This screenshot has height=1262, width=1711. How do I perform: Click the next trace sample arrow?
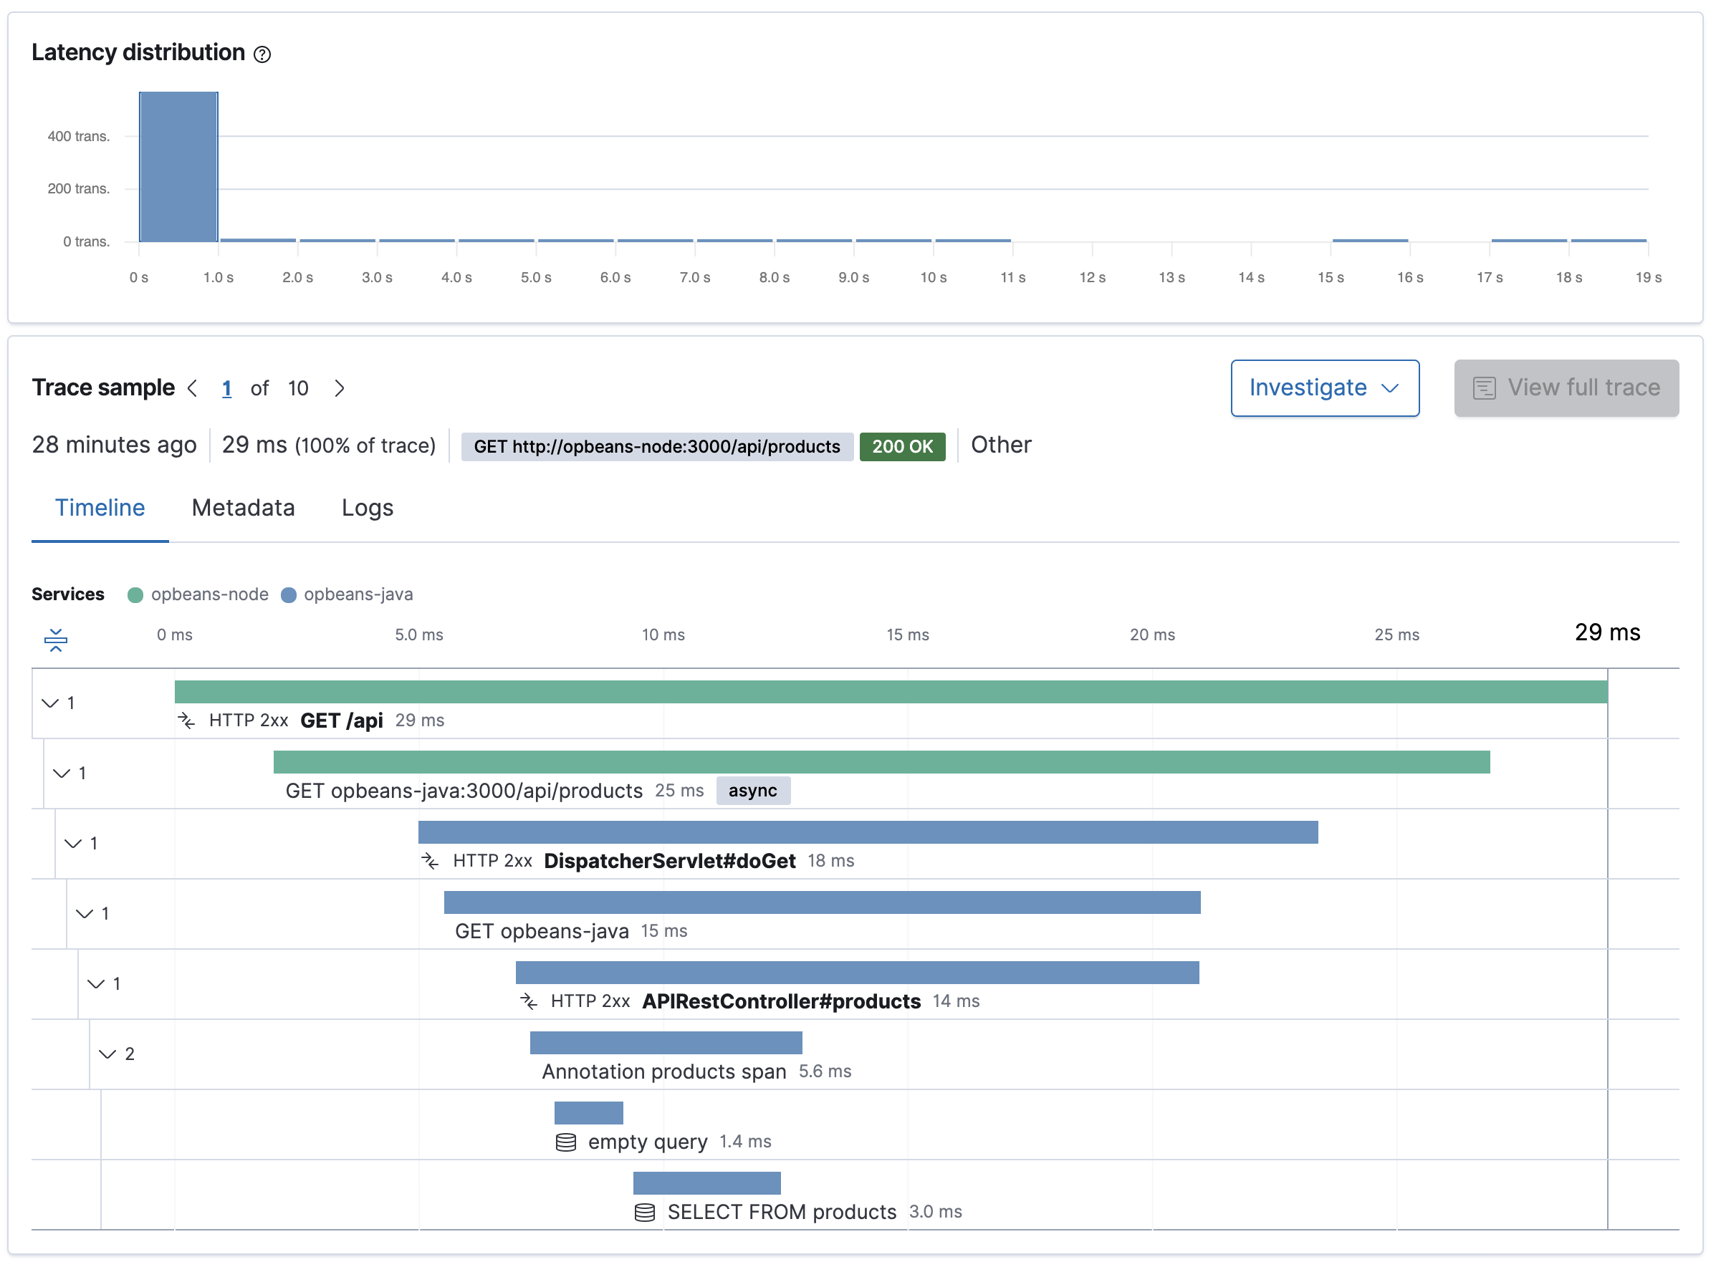[x=340, y=388]
